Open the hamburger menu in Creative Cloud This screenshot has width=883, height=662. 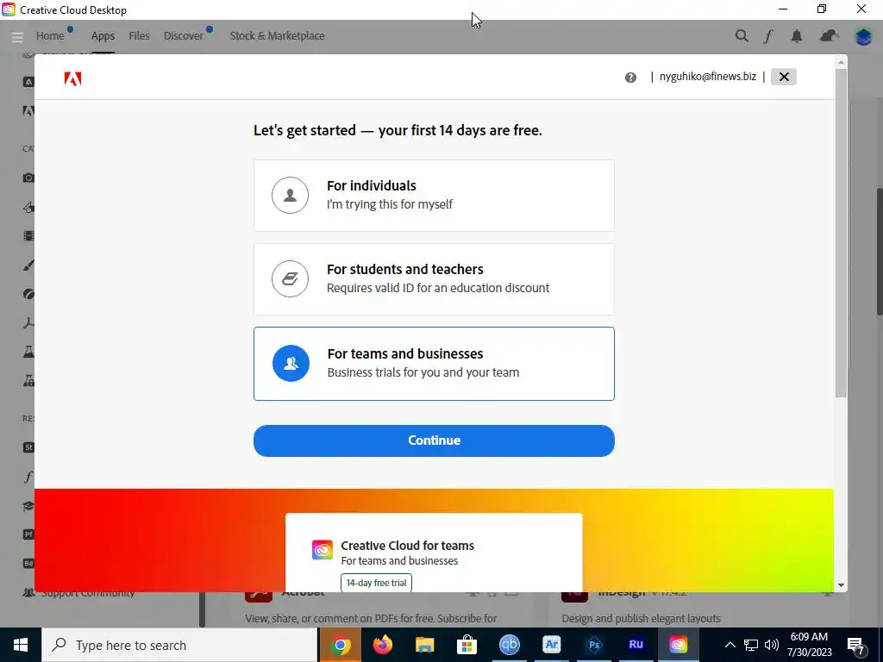[17, 36]
